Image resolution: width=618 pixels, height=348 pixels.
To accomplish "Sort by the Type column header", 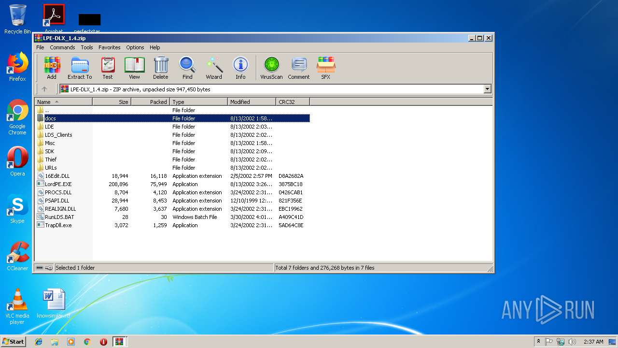I will tap(198, 101).
